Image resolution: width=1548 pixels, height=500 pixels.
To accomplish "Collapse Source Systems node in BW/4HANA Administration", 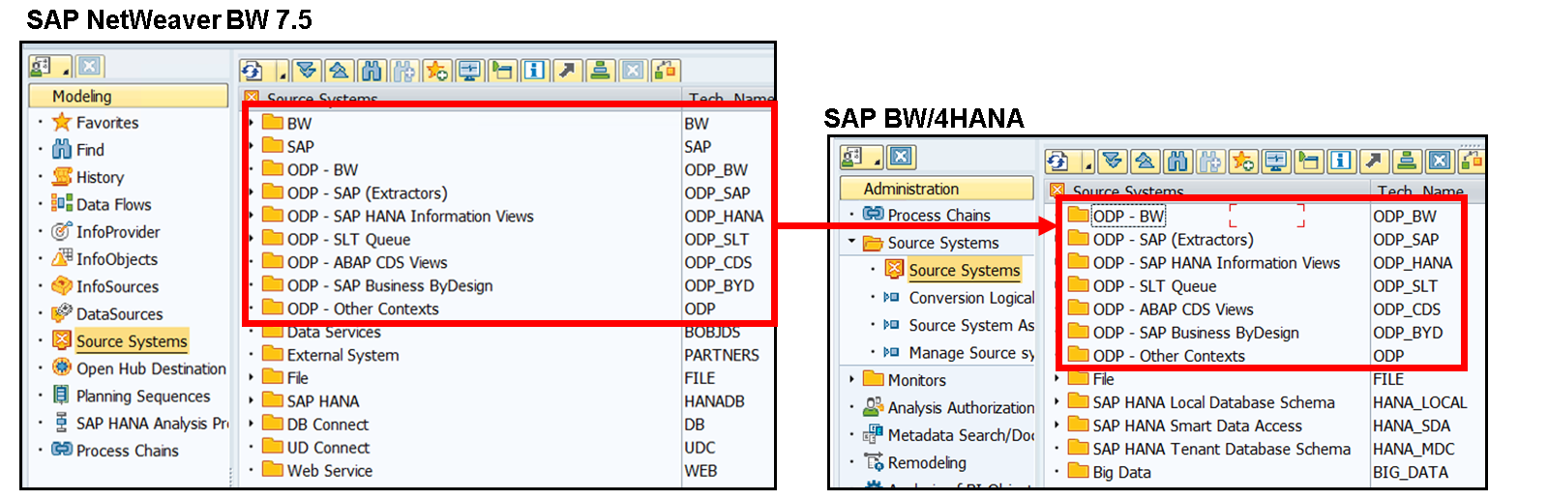I will (x=851, y=242).
